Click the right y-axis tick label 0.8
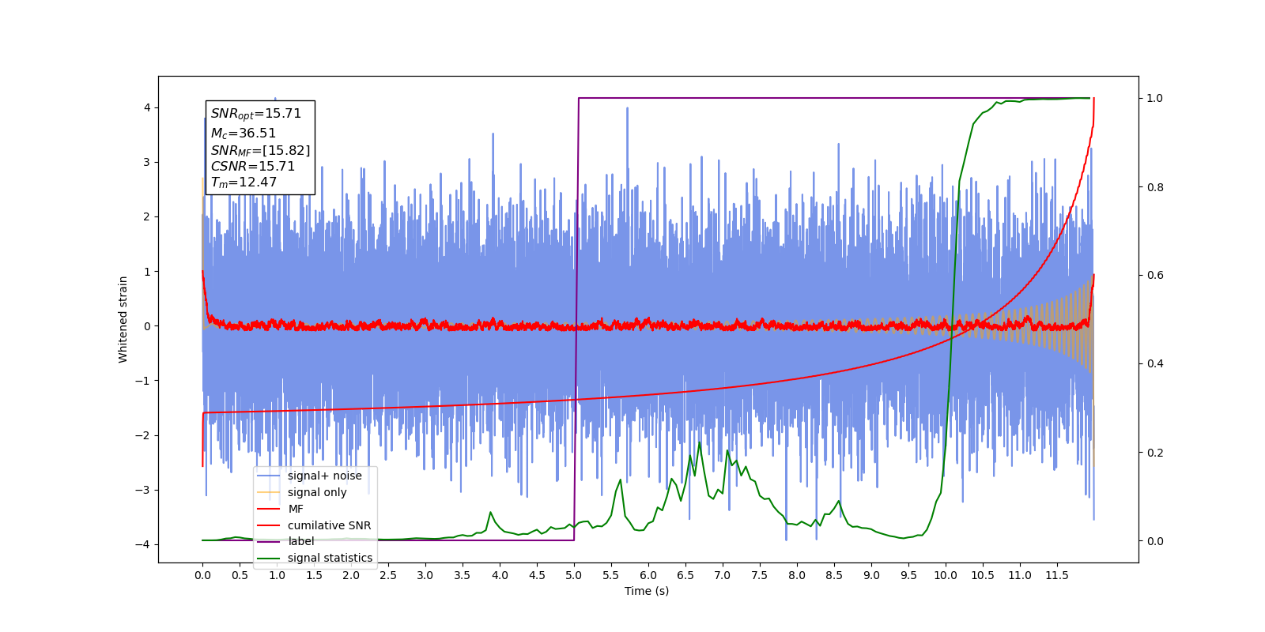 point(1155,187)
